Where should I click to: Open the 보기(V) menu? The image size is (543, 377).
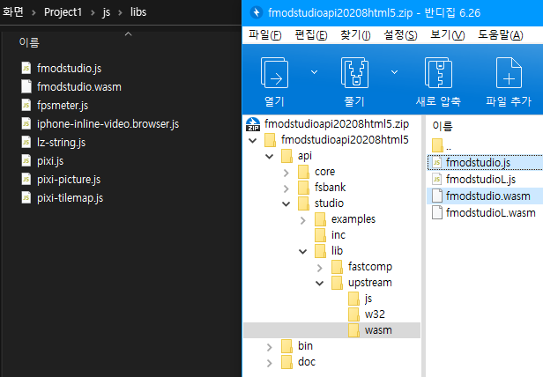coord(448,35)
